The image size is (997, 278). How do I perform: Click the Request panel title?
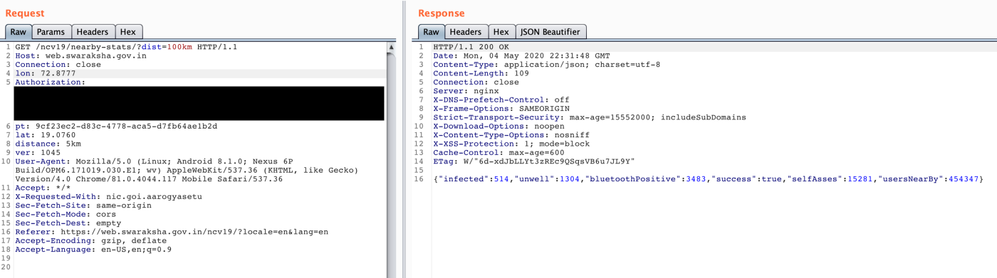24,13
